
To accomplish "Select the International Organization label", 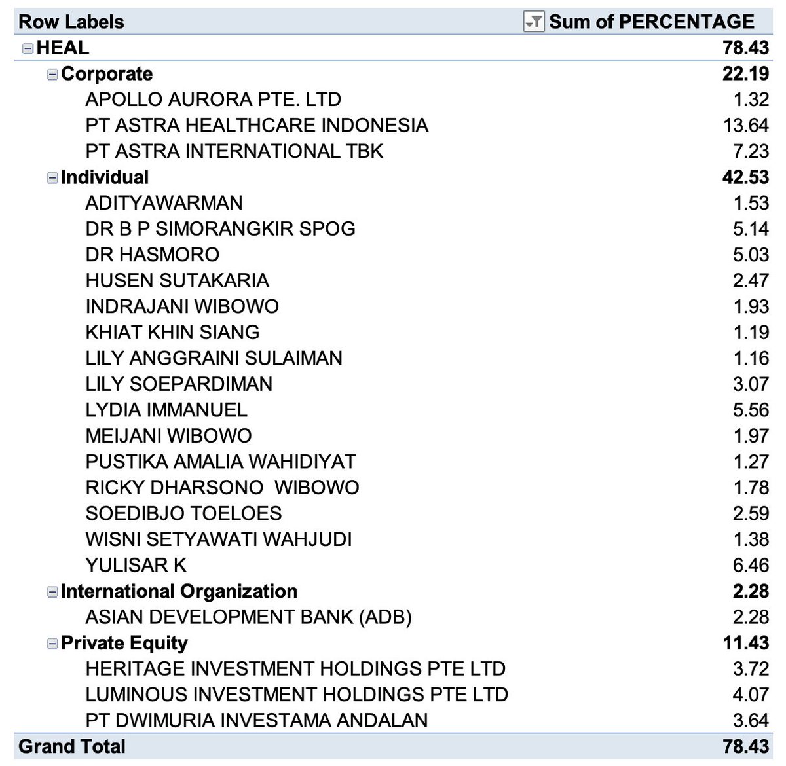I will (179, 591).
